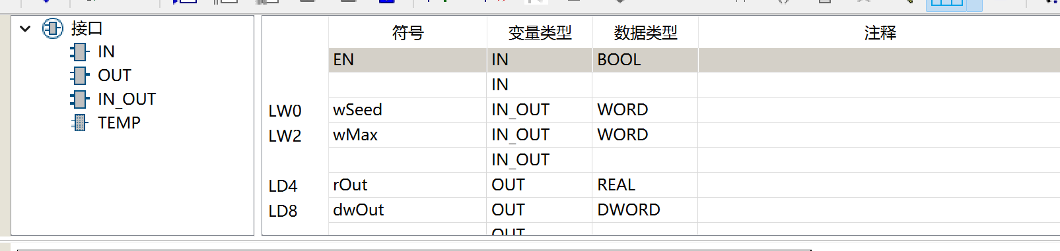Select the OUT tree item label
Viewport: 1060px width, 251px height.
pyautogui.click(x=114, y=76)
